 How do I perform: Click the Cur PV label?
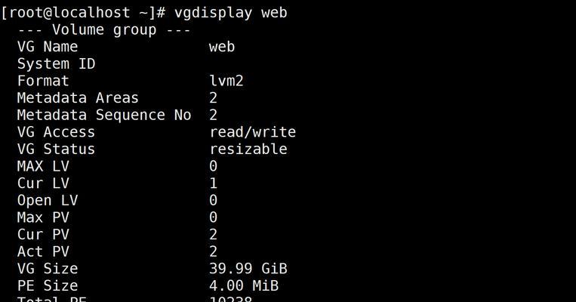(x=43, y=234)
